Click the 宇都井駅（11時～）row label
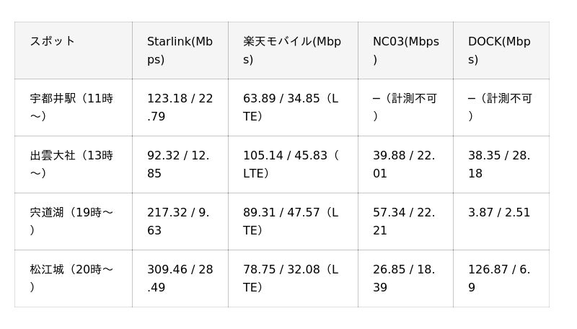 (74, 108)
